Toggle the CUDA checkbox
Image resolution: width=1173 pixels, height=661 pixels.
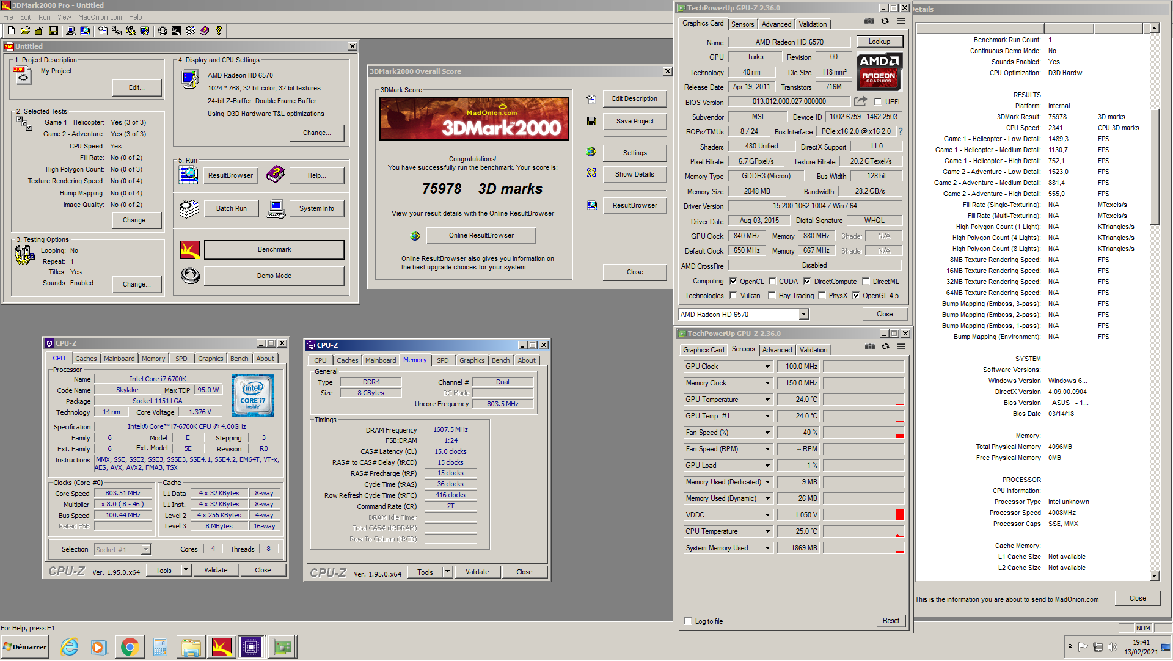tap(772, 282)
